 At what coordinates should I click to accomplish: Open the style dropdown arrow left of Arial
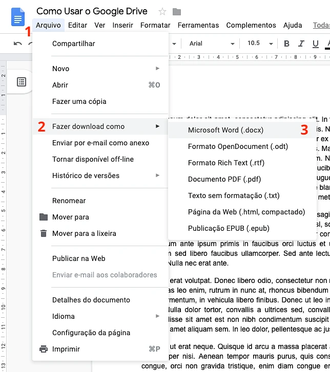coord(174,44)
